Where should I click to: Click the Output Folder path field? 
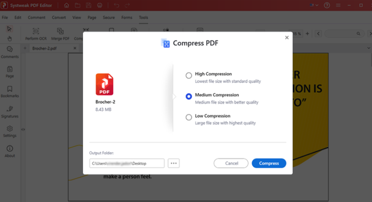tap(127, 163)
